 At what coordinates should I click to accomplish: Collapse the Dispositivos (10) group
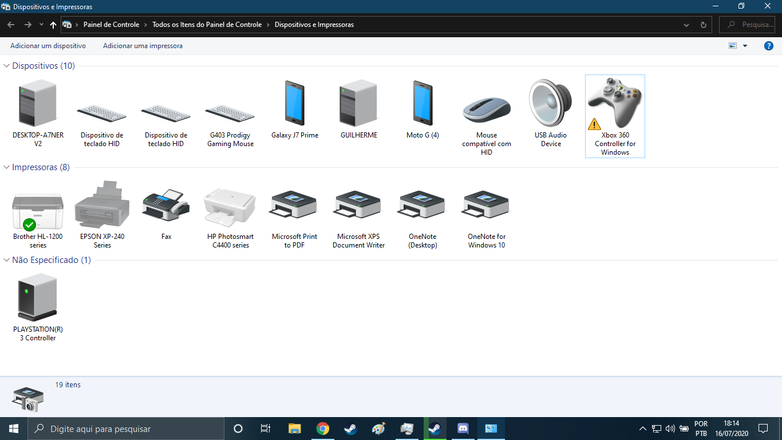7,66
